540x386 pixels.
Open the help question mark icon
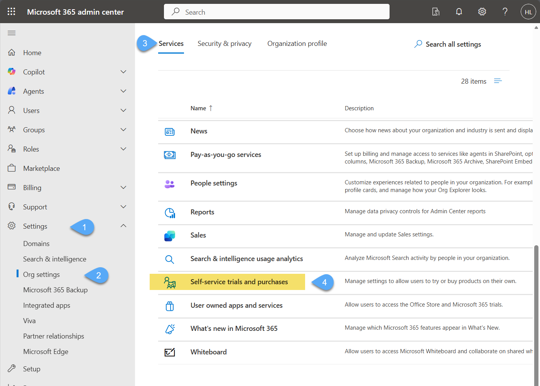pyautogui.click(x=505, y=12)
